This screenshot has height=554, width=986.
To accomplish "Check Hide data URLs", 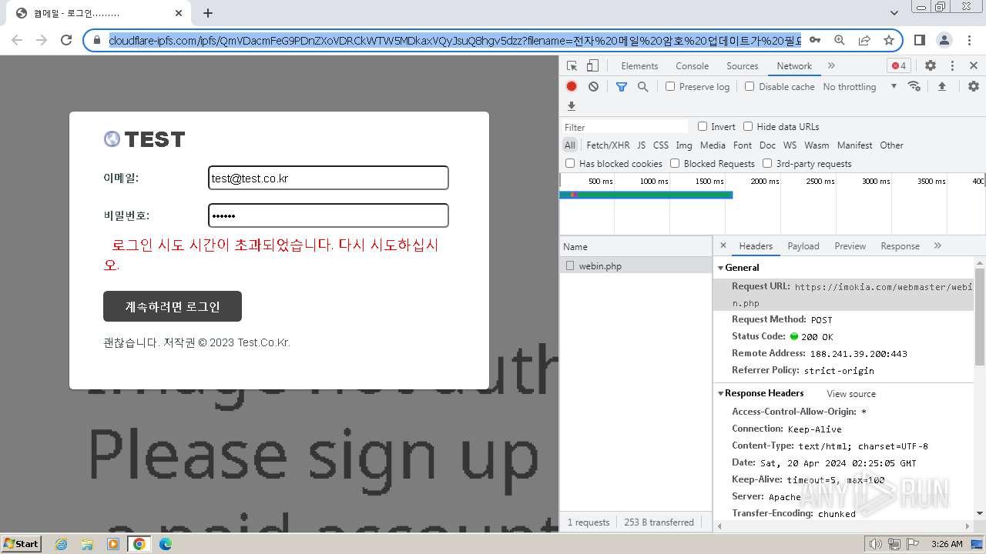I will coord(748,126).
